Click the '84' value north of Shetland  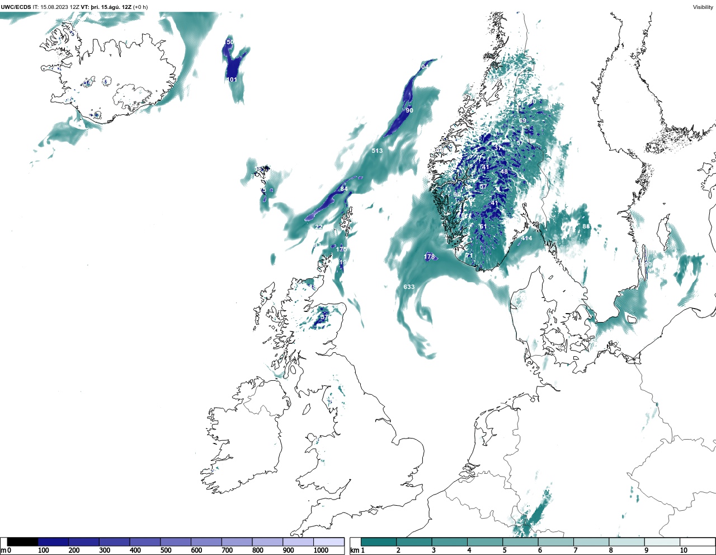pyautogui.click(x=344, y=189)
